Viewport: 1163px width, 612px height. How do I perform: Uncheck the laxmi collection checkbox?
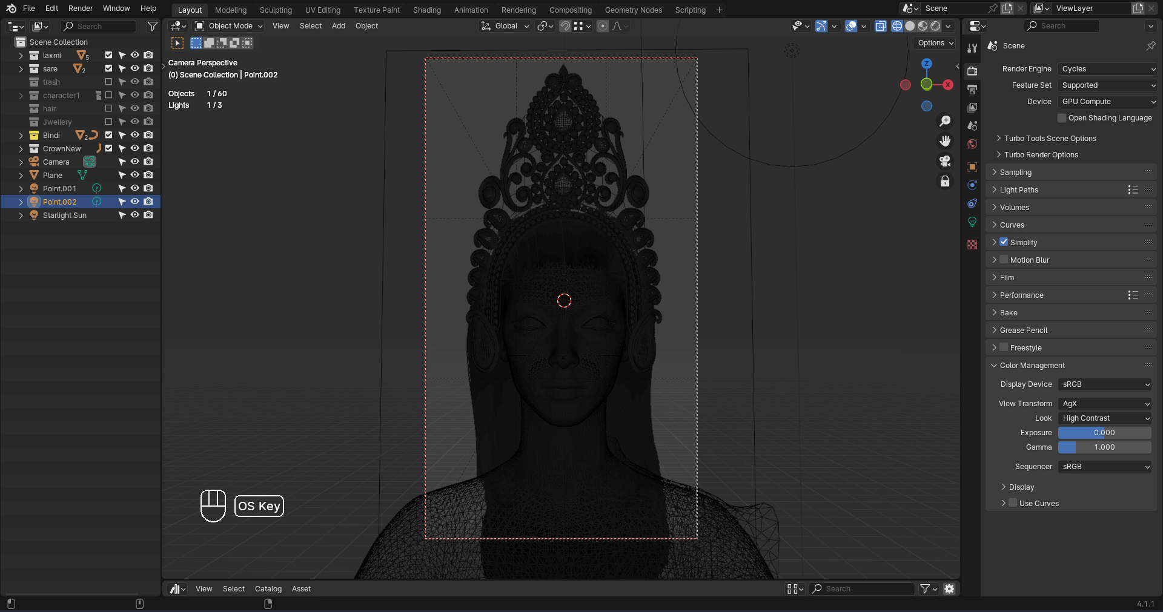(108, 55)
